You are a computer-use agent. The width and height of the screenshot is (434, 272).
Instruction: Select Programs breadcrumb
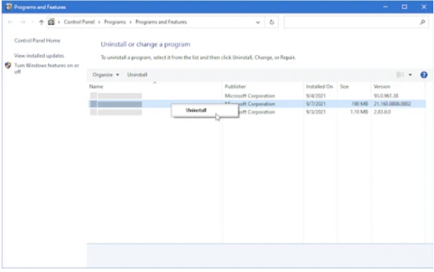[115, 22]
